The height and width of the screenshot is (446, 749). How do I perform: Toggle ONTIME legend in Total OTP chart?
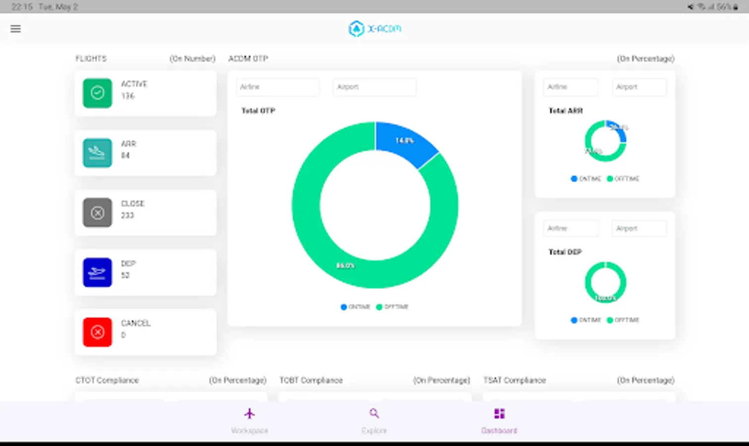tap(355, 307)
